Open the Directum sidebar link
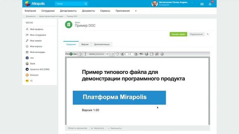239x134 pixels. [x=34, y=75]
